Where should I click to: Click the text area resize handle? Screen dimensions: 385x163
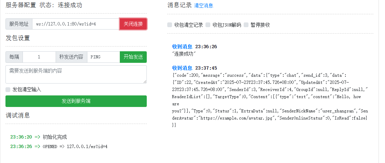coord(145,81)
